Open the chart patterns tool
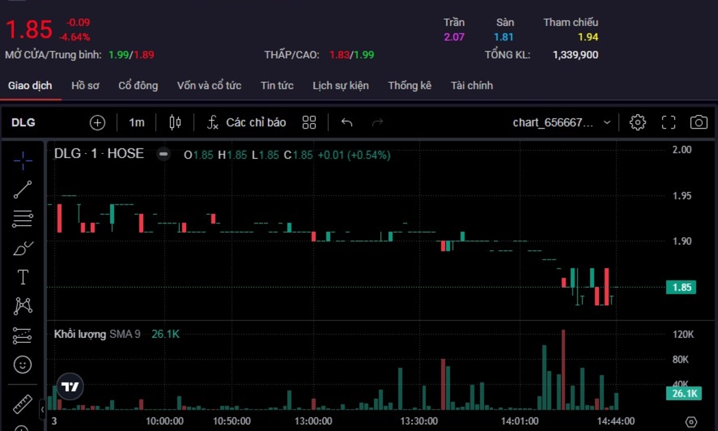 (23, 306)
